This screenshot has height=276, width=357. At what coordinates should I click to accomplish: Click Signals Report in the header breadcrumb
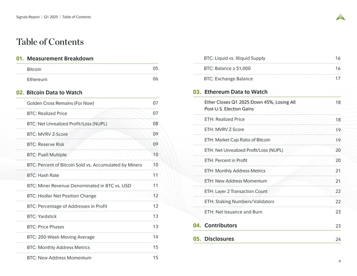tap(28, 17)
